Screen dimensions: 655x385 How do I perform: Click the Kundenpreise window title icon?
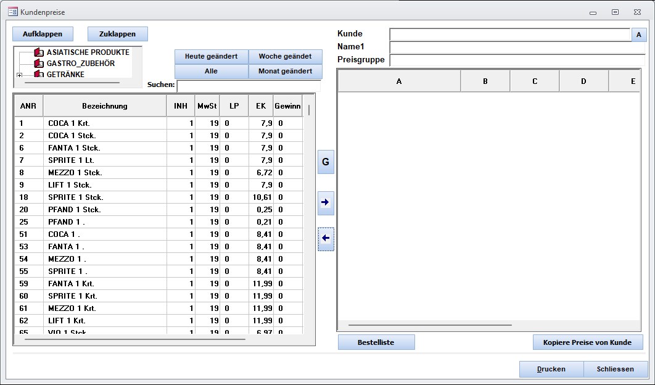coord(12,12)
